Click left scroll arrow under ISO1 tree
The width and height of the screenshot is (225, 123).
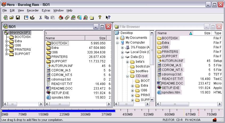(5, 104)
